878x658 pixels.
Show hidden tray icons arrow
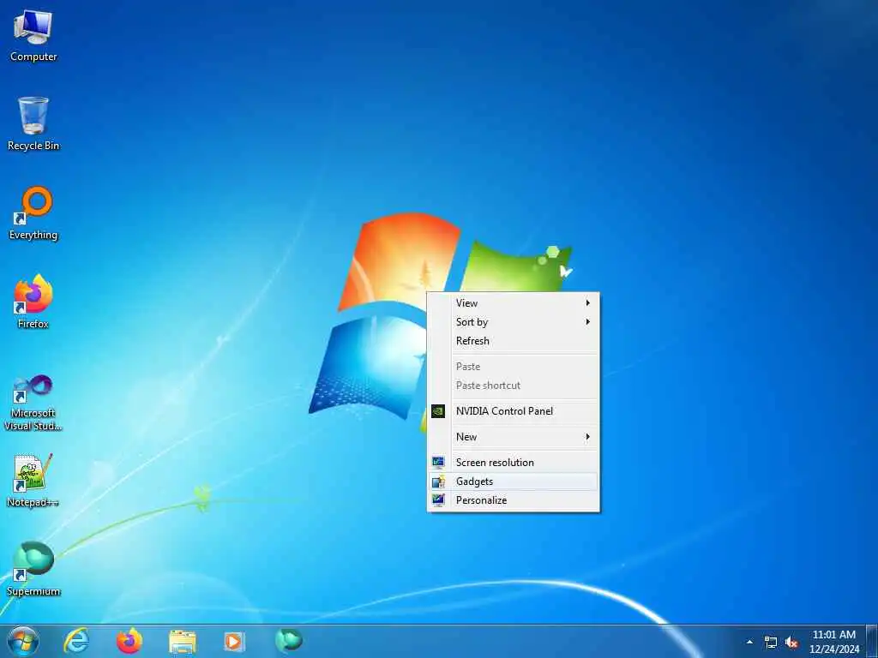point(749,643)
